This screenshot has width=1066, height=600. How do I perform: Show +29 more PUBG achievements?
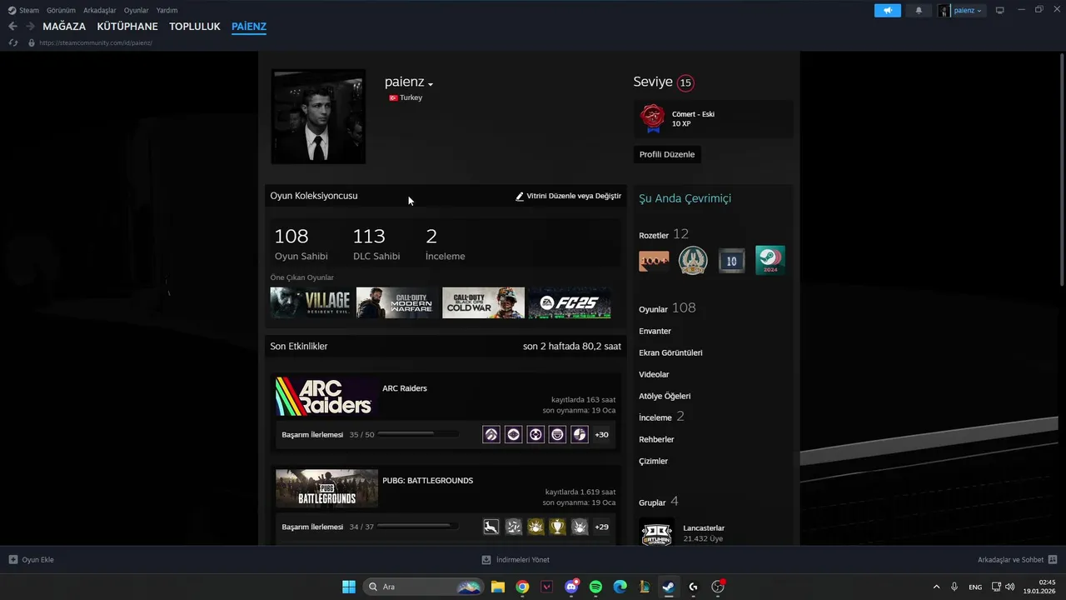click(601, 527)
